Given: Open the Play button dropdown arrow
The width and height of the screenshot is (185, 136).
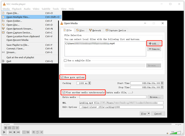Looking at the screenshot, I should pyautogui.click(x=149, y=113).
